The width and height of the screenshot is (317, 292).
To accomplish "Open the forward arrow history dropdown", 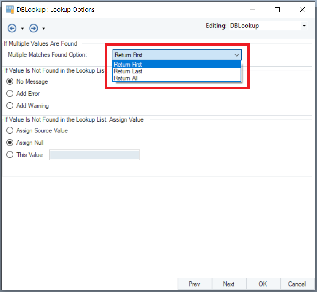I will [x=43, y=29].
